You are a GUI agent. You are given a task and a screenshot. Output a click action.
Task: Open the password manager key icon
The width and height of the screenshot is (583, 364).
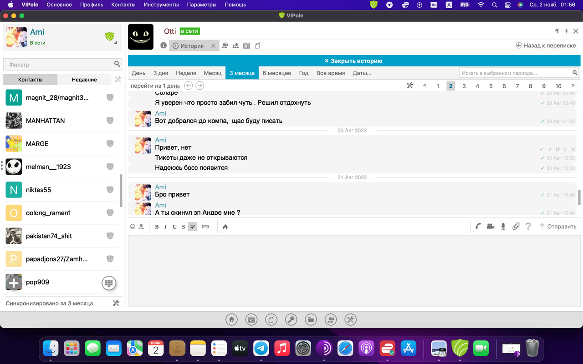[291, 319]
